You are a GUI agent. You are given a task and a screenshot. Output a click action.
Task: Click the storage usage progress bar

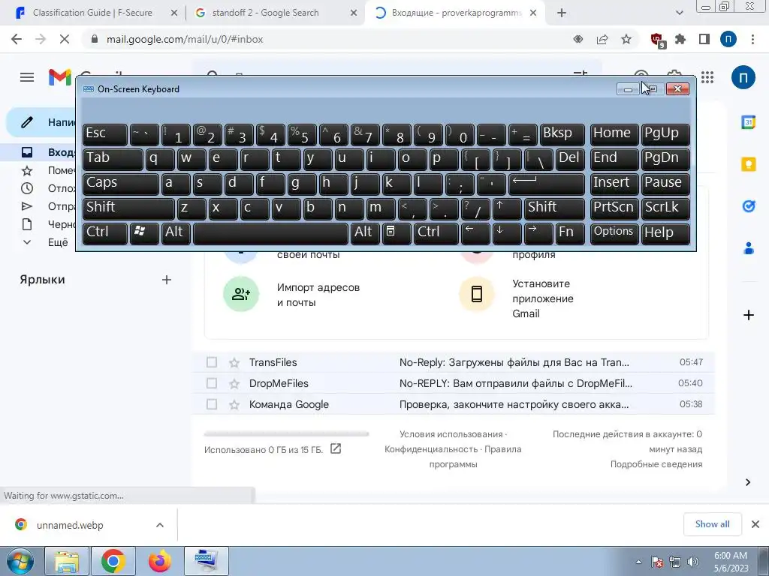click(x=286, y=434)
